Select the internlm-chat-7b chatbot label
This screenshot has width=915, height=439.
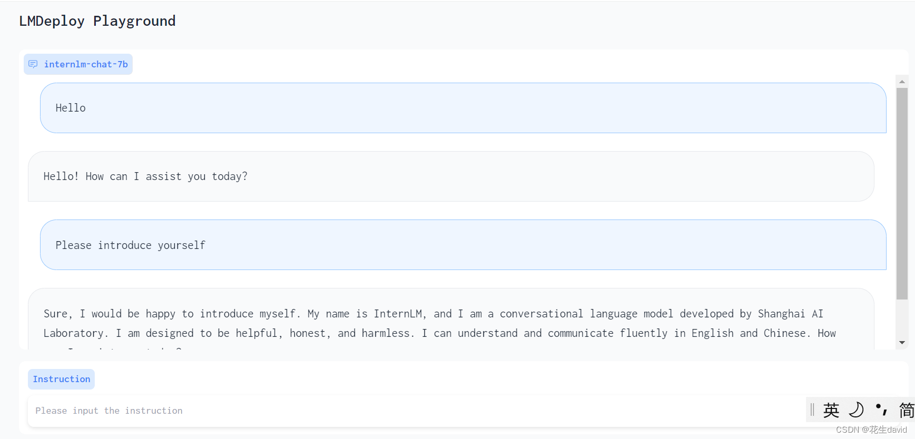click(78, 64)
